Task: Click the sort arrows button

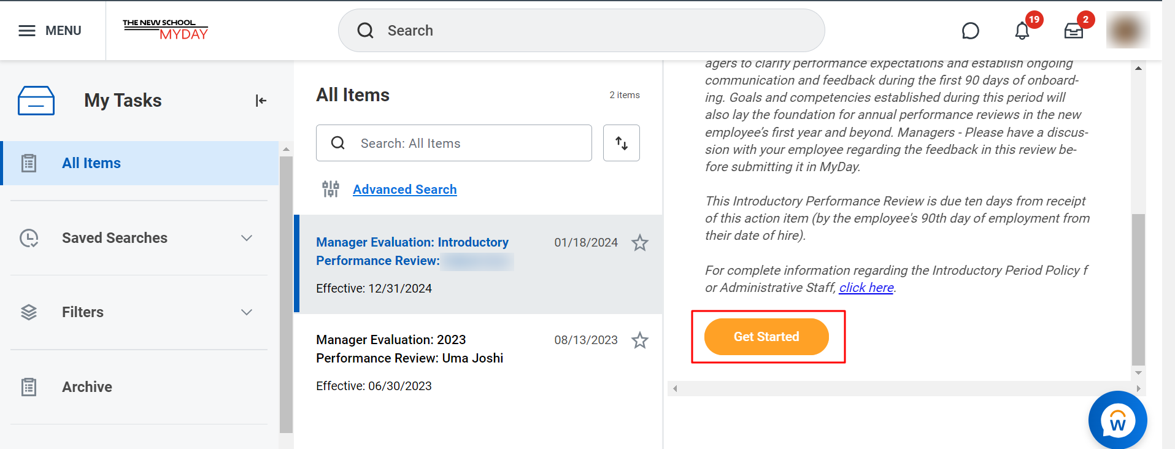Action: pos(621,143)
